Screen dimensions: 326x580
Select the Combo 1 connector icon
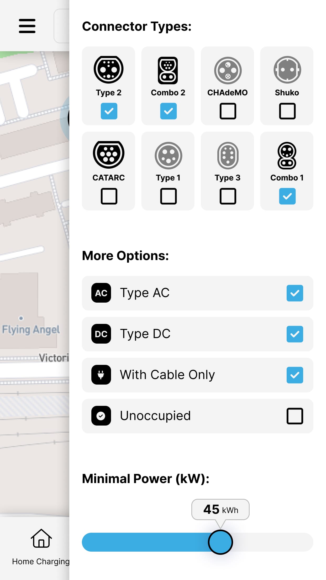click(x=287, y=156)
